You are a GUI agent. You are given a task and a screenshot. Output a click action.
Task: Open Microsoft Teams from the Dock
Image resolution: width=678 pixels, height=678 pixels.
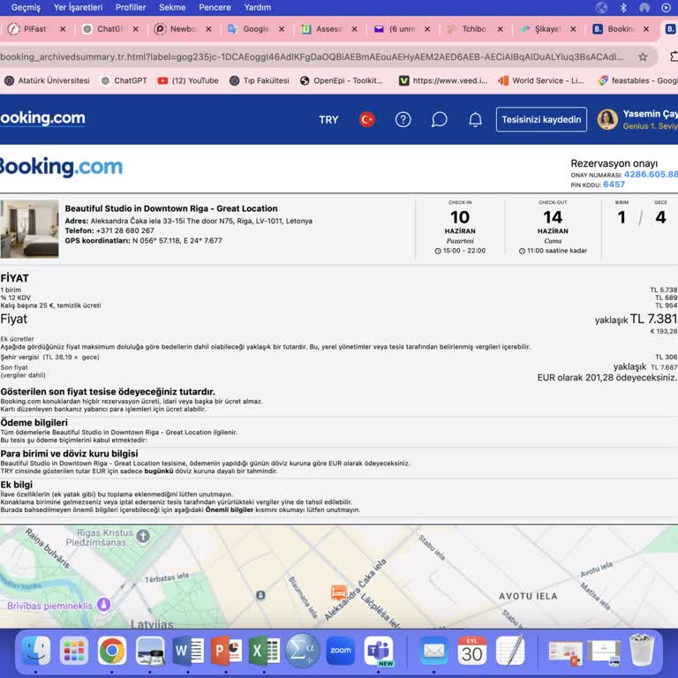coord(379,650)
